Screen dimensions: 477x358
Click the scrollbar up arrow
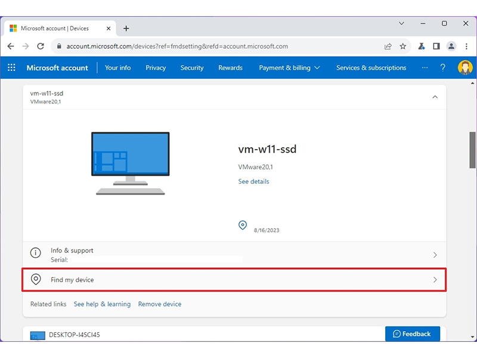pyautogui.click(x=472, y=83)
